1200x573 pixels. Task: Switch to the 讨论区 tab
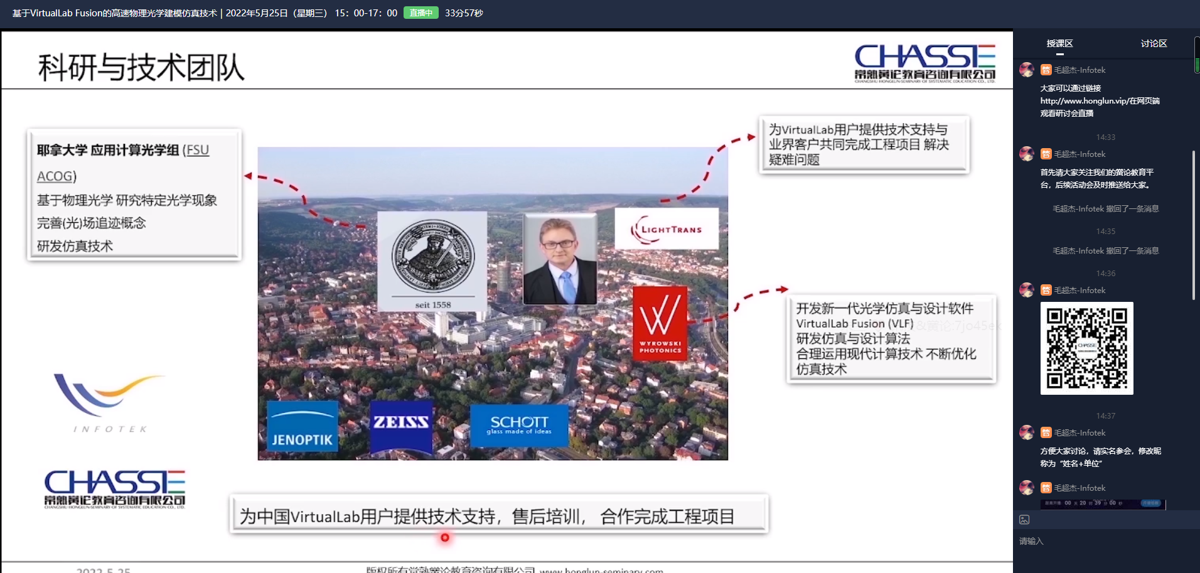pos(1154,43)
